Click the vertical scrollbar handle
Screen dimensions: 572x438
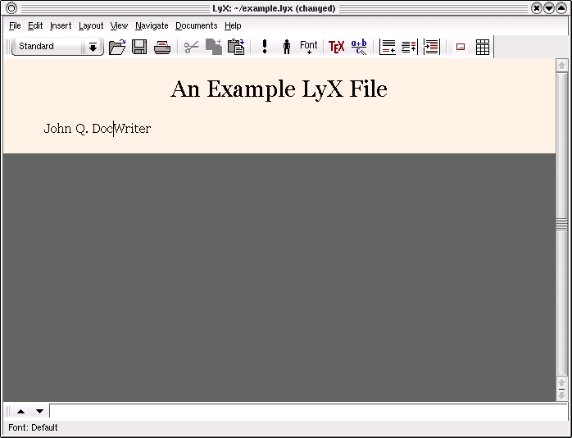(561, 224)
